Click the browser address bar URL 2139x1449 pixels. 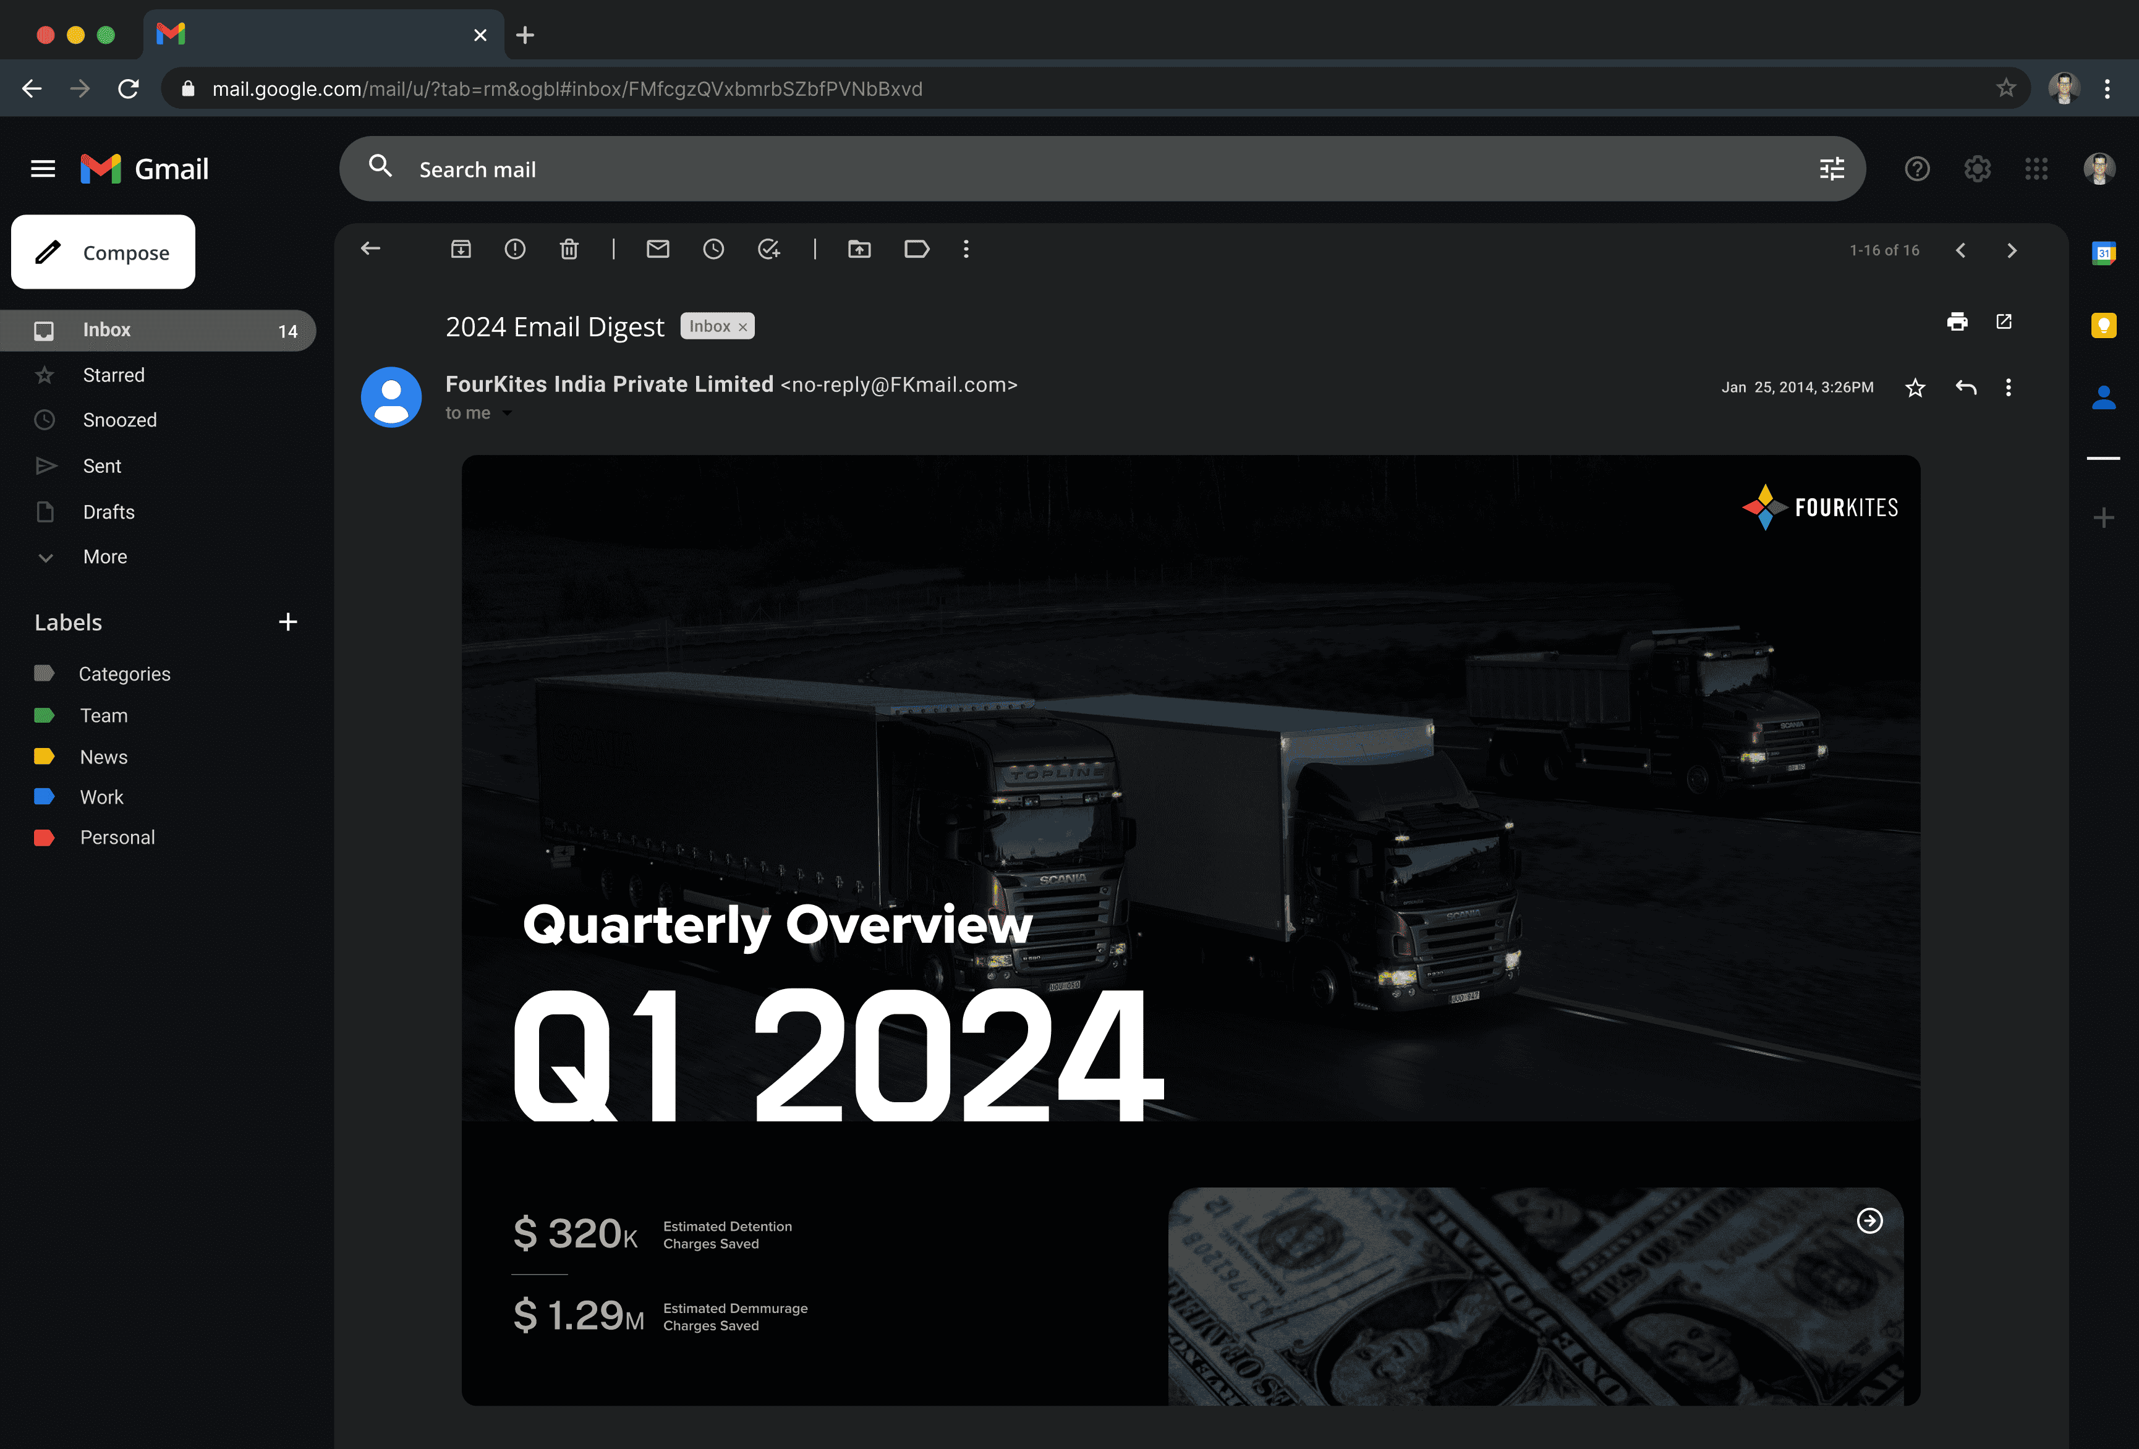point(567,88)
